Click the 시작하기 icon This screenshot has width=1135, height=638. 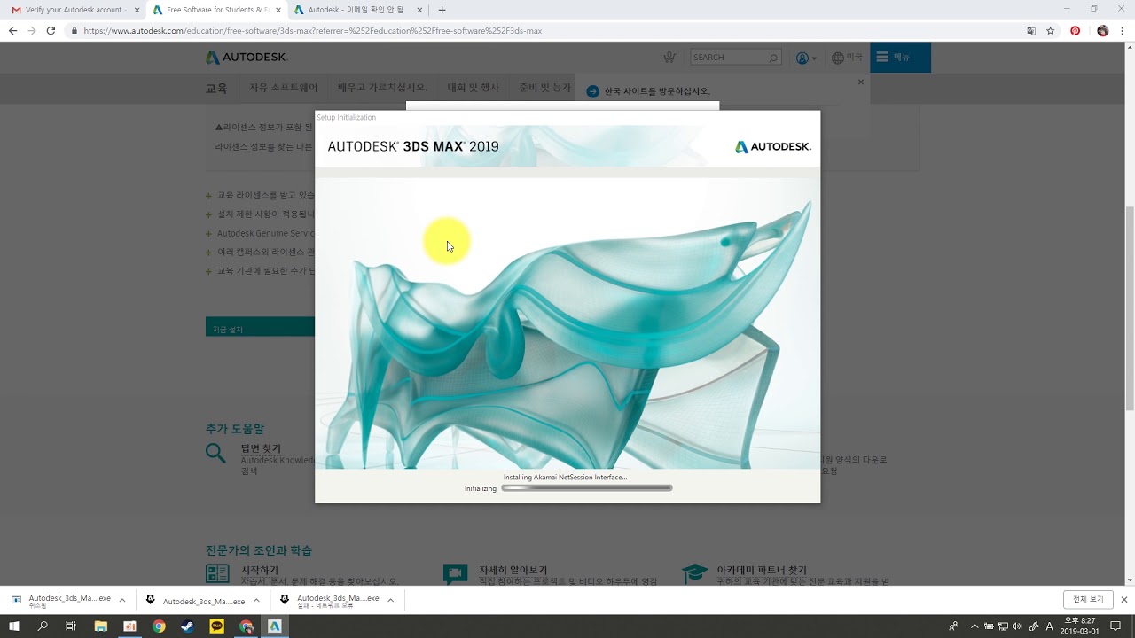tap(217, 573)
